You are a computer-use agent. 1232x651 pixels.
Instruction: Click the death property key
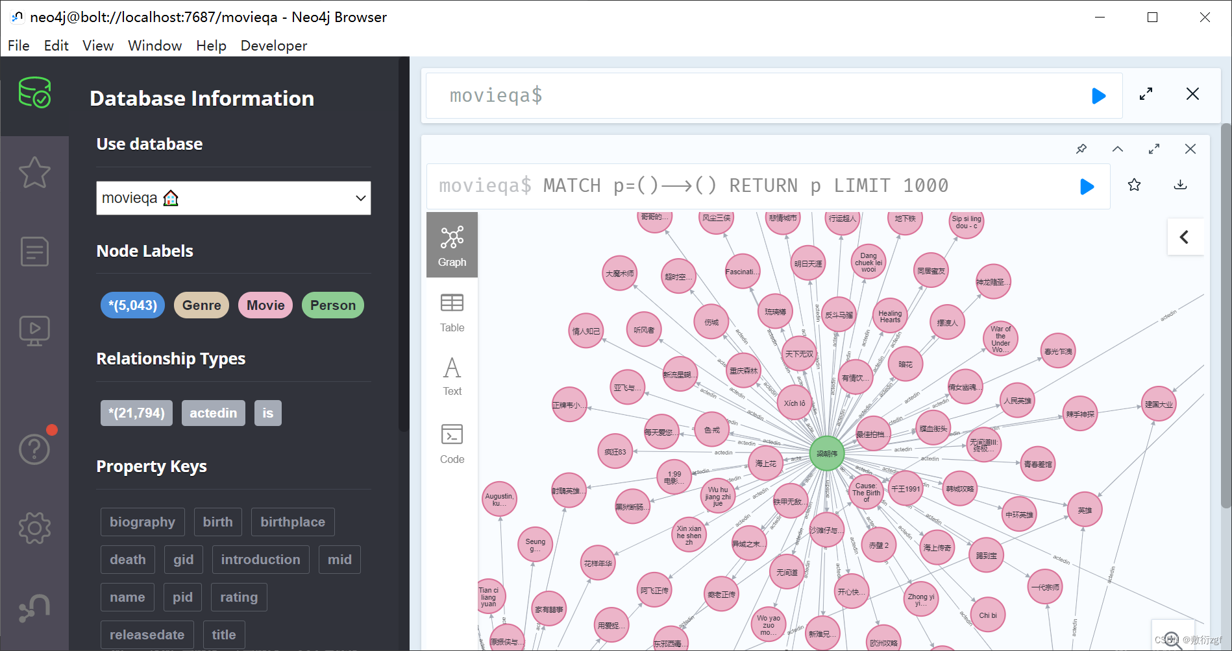[128, 560]
